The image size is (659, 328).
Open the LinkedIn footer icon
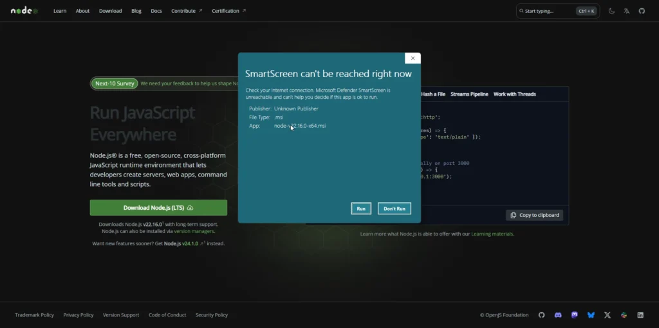[x=640, y=315]
